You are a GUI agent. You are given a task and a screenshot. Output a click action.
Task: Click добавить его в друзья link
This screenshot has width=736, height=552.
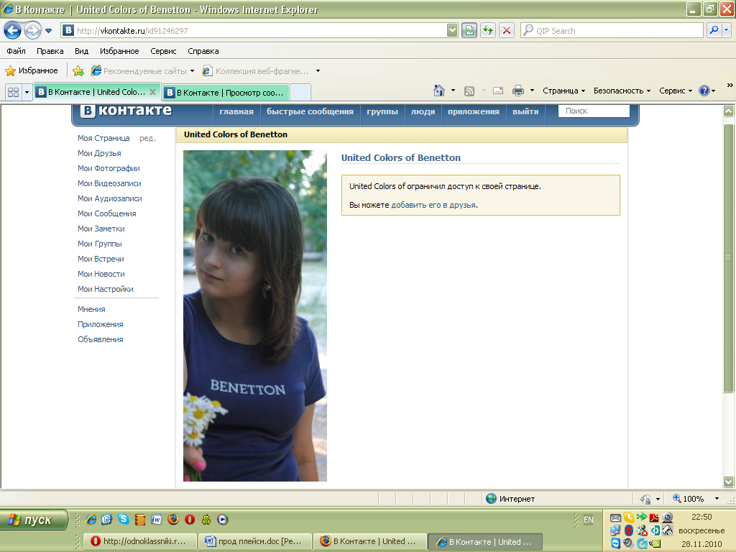pyautogui.click(x=433, y=205)
